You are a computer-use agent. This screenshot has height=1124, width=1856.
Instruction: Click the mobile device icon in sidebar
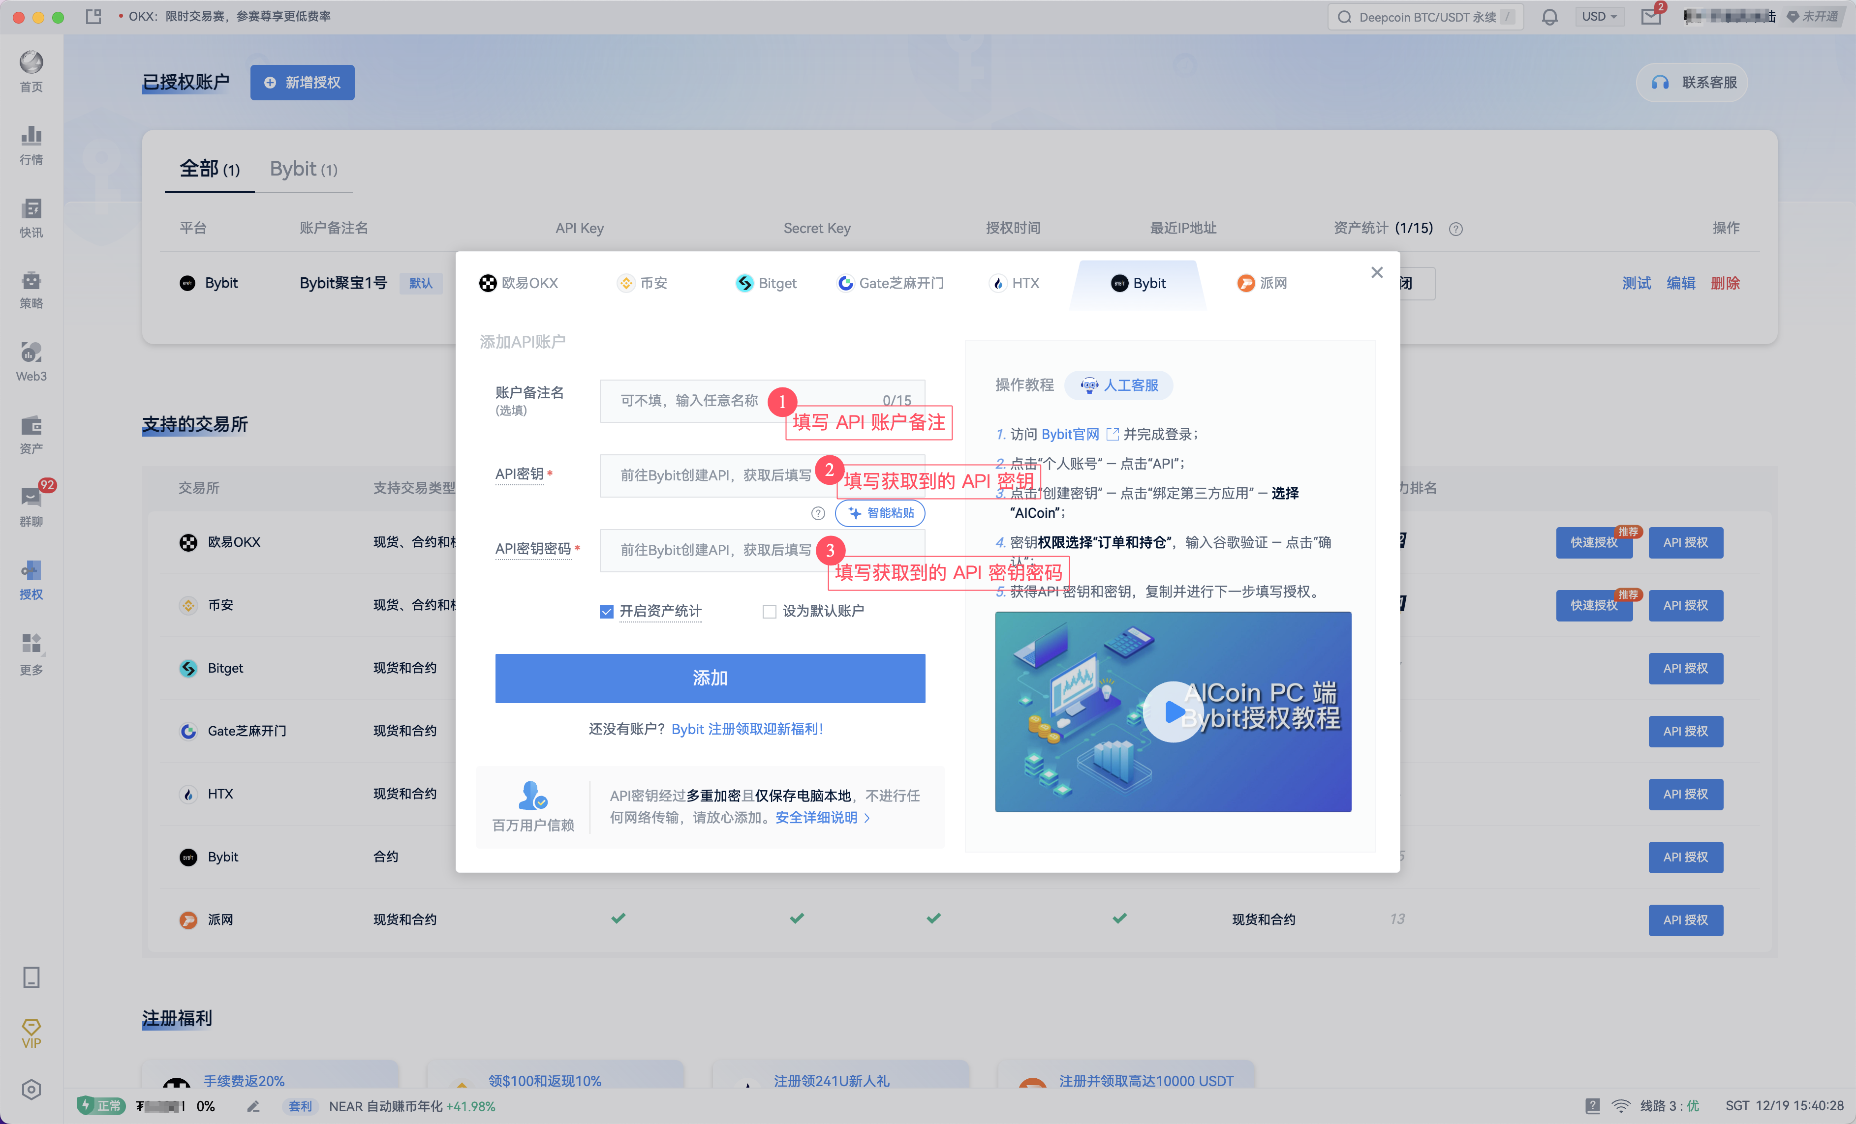coord(31,976)
